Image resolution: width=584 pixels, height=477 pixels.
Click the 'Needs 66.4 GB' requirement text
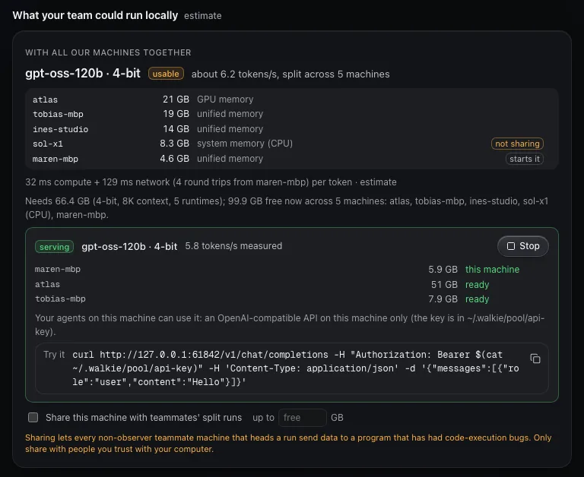click(287, 208)
